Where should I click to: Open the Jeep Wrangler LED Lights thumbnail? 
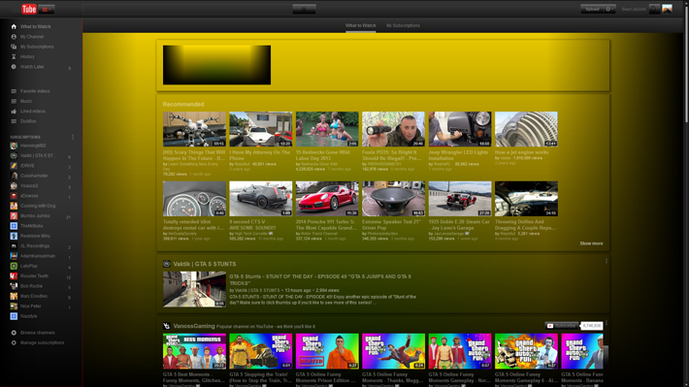[460, 129]
